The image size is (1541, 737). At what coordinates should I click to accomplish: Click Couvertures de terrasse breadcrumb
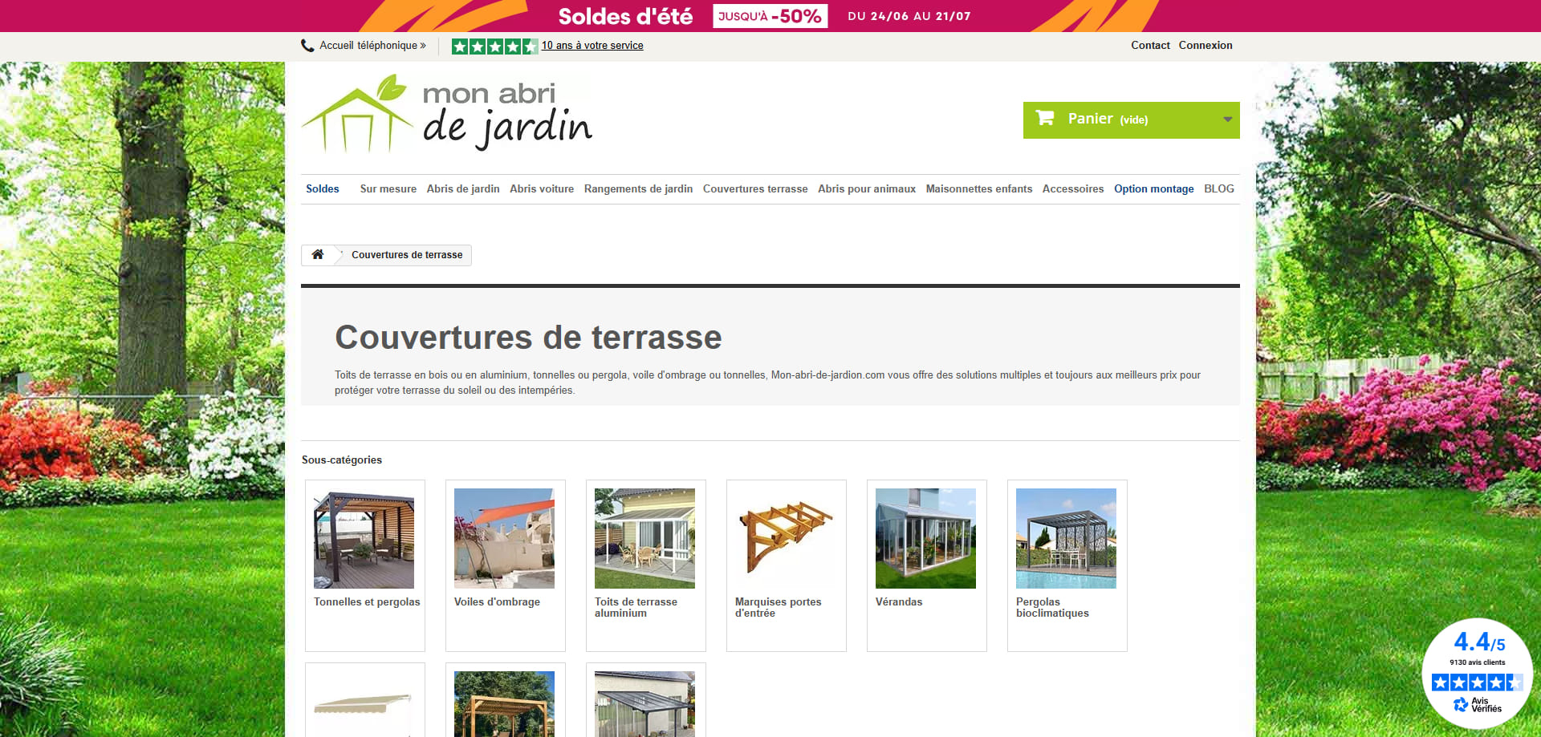click(407, 255)
